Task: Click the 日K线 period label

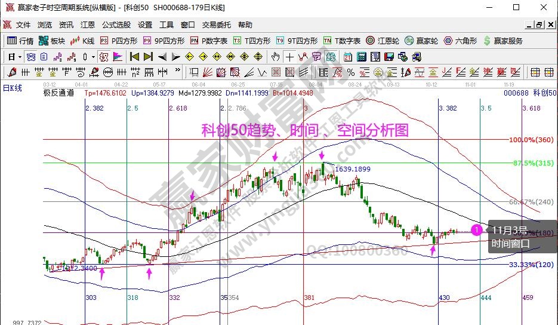Action: 13,88
